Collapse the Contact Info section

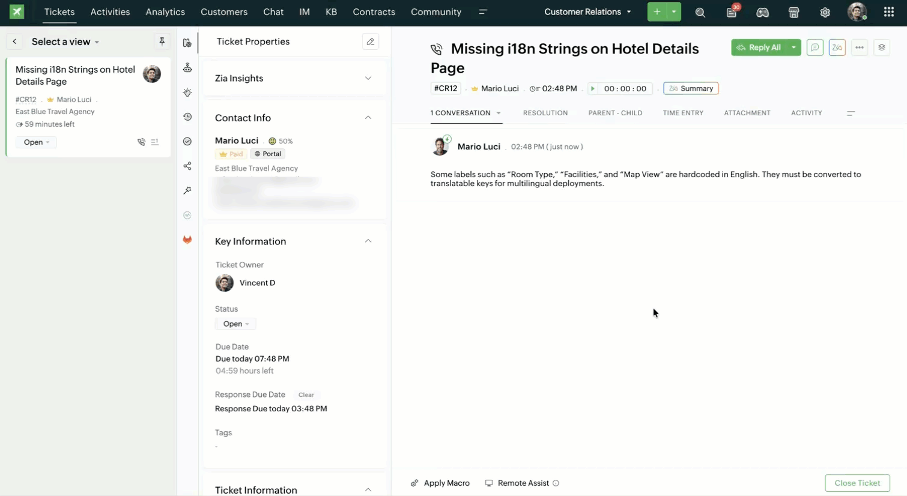coord(368,118)
